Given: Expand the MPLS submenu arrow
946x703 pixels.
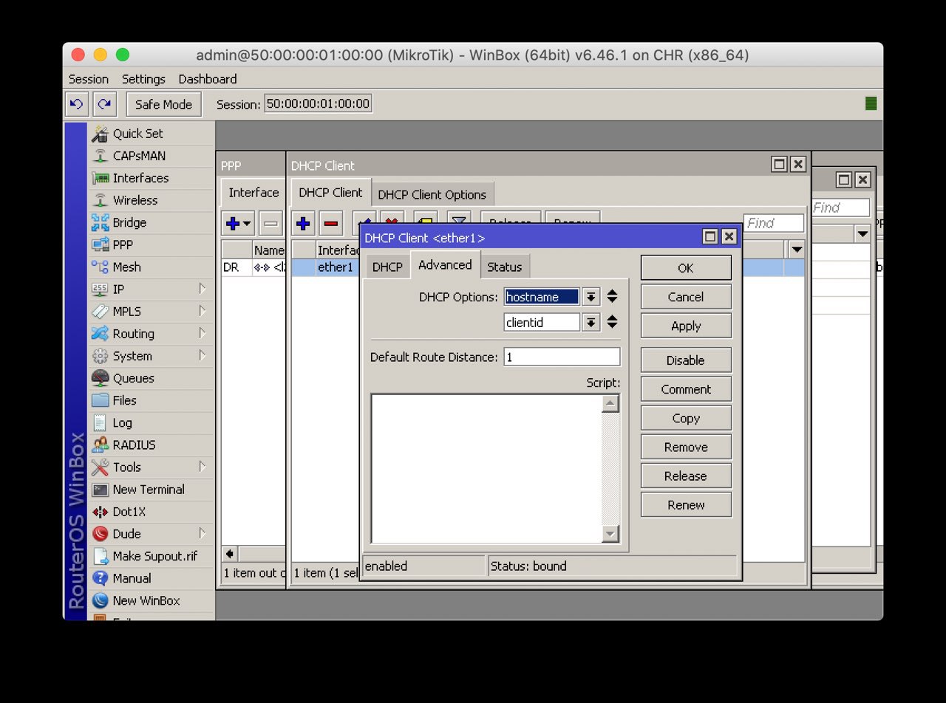Looking at the screenshot, I should [203, 311].
